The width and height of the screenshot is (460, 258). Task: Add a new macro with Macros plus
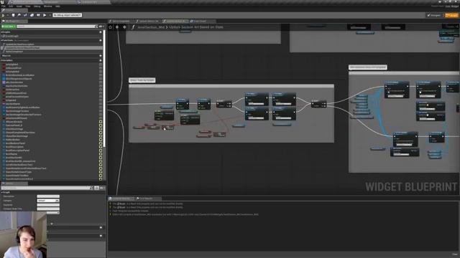click(x=101, y=56)
